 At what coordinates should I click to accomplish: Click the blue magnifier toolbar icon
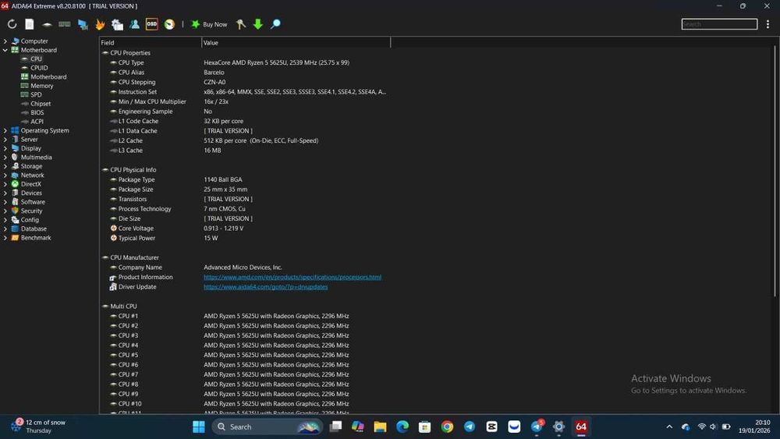tap(275, 24)
